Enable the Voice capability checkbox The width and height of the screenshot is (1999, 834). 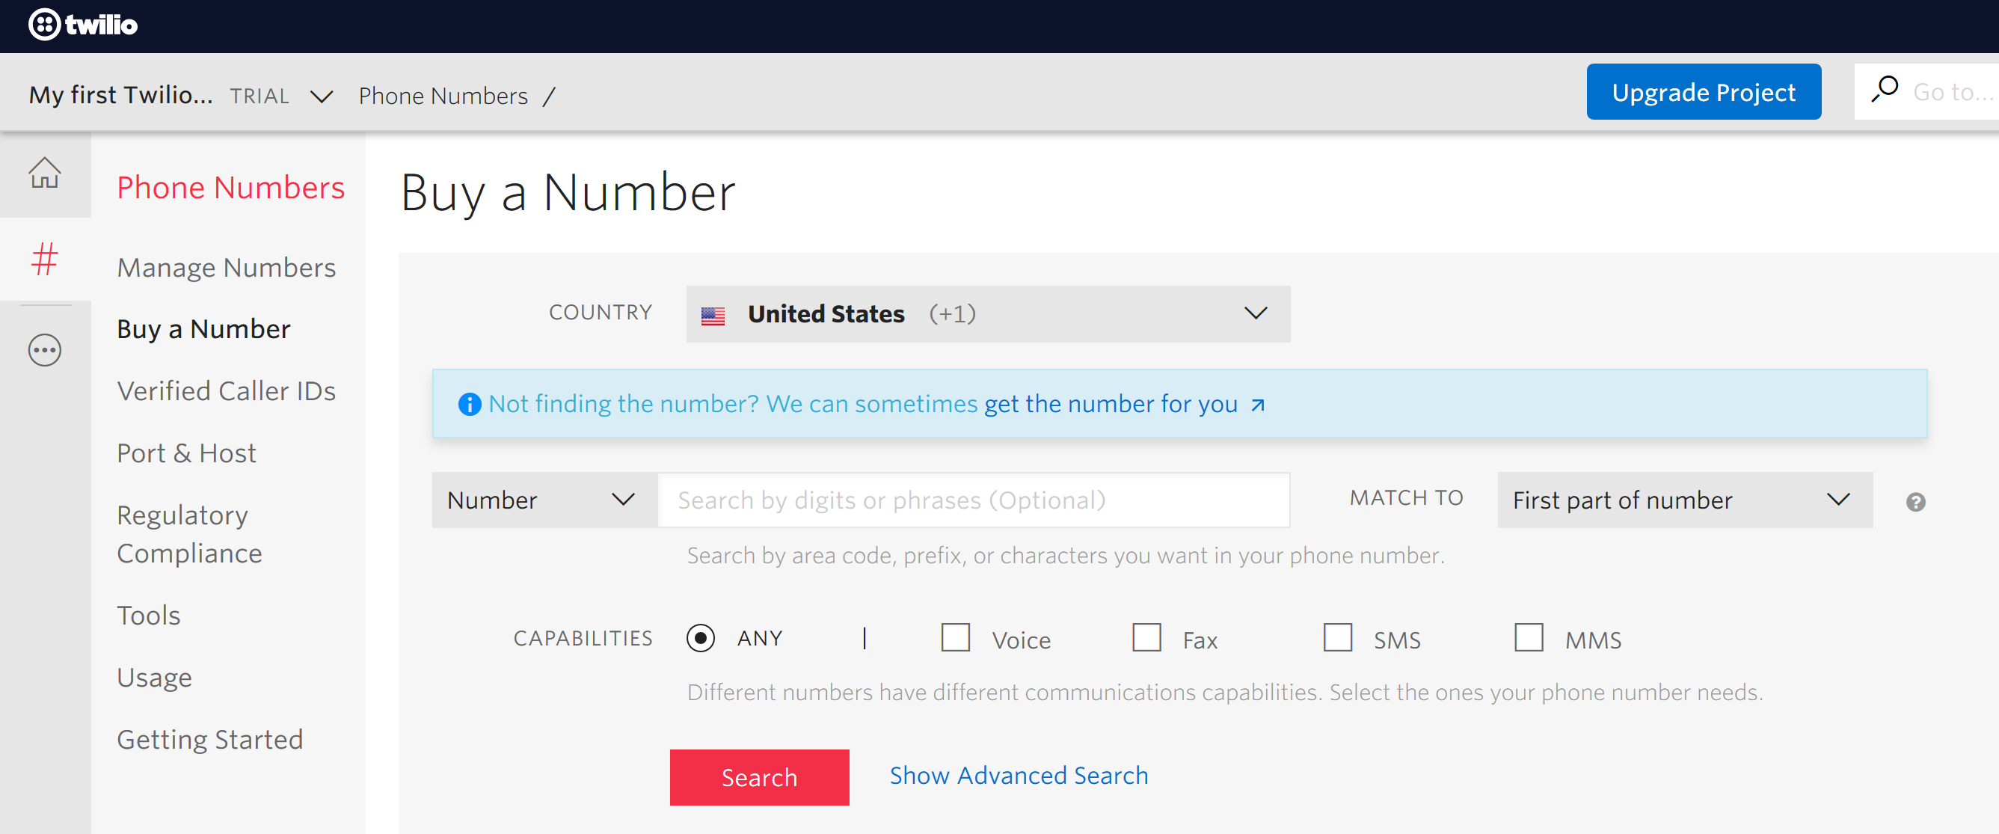pyautogui.click(x=955, y=638)
